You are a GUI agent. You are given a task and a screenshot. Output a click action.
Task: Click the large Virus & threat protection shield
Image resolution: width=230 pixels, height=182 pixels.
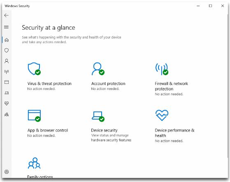tap(34, 69)
